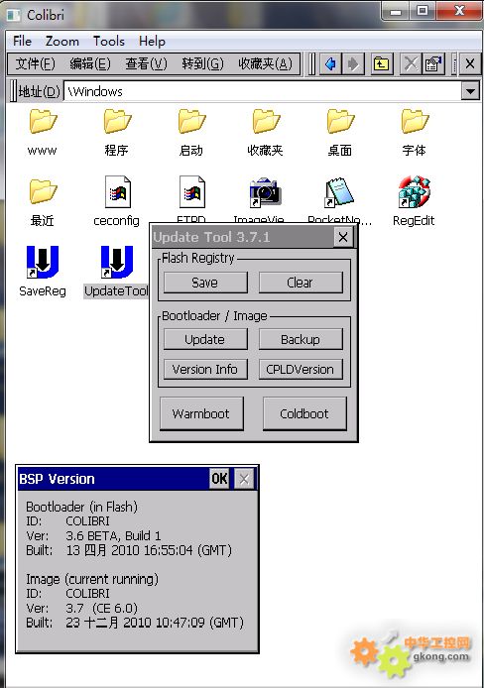Open the 文件(F) menu
The width and height of the screenshot is (484, 688).
35,64
